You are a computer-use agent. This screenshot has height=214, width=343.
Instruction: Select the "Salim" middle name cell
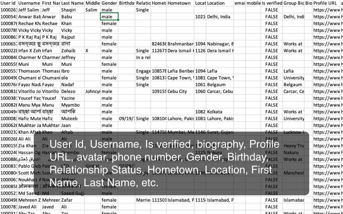[92, 10]
